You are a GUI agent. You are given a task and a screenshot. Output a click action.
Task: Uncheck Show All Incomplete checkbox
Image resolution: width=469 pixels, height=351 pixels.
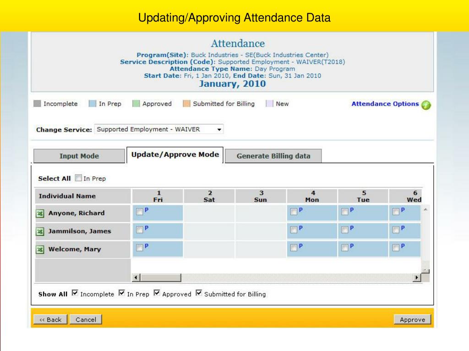[75, 293]
